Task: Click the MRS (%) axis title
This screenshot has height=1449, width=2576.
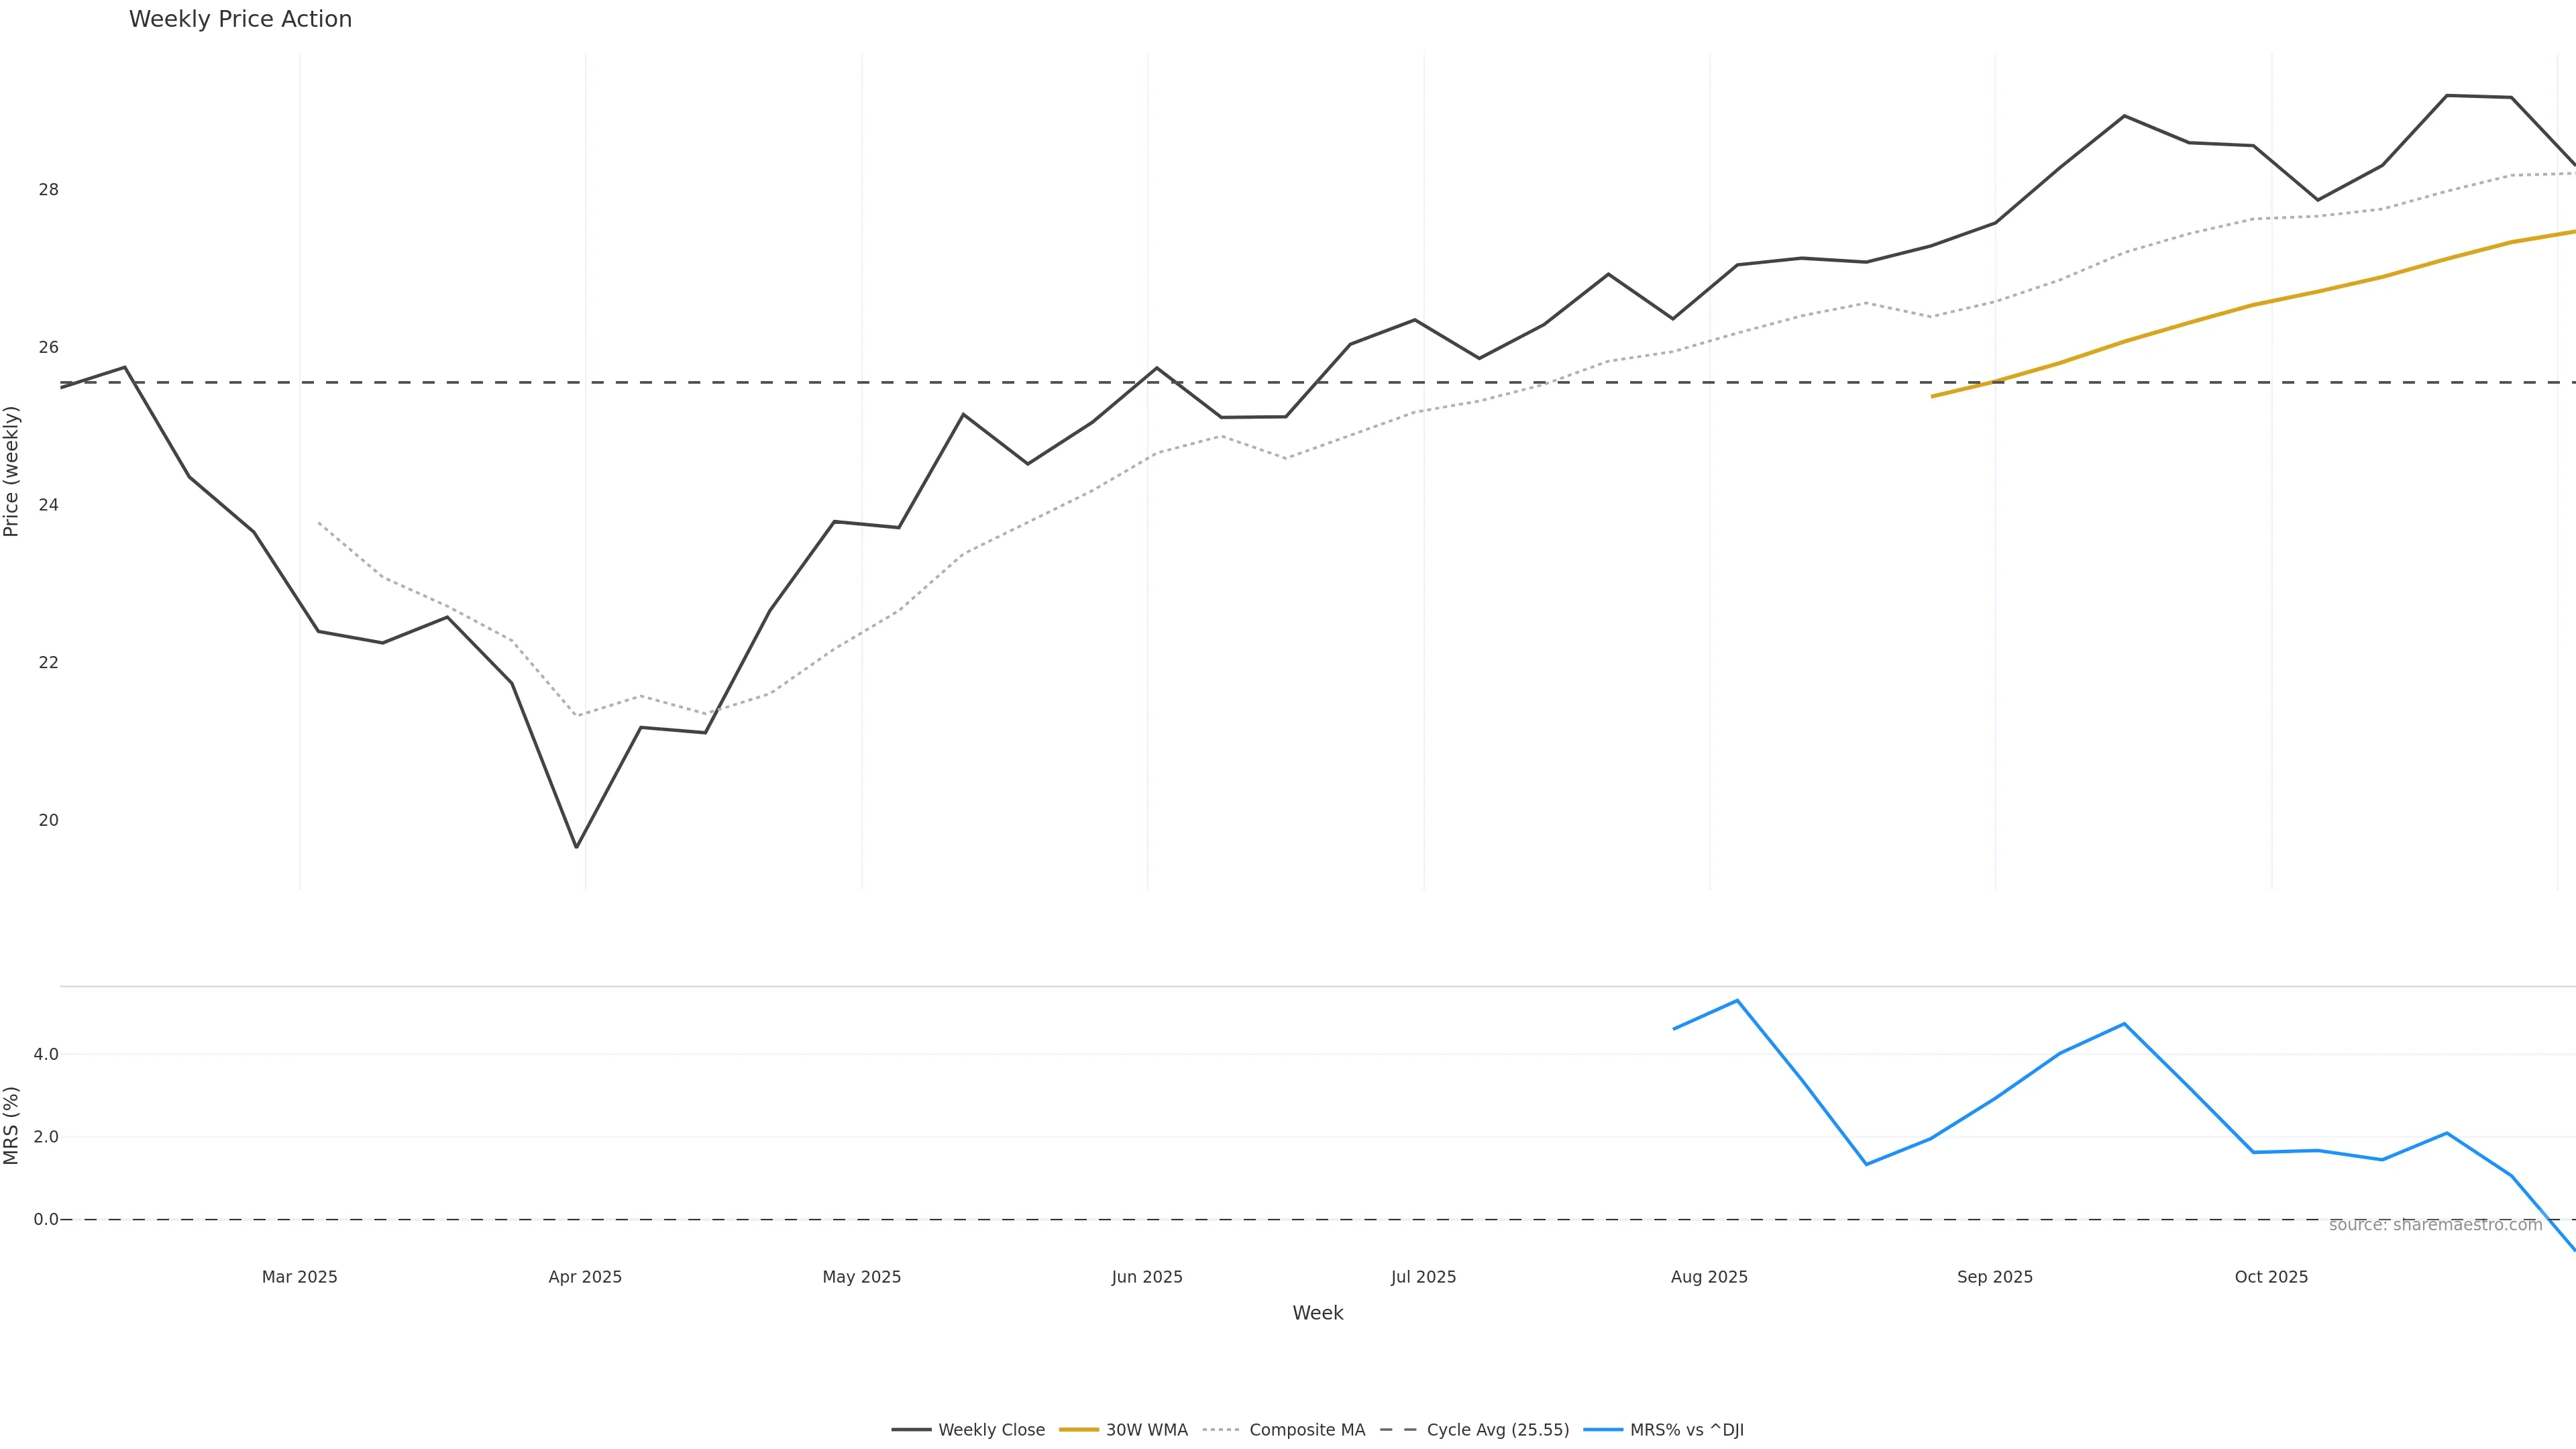Action: point(11,1125)
